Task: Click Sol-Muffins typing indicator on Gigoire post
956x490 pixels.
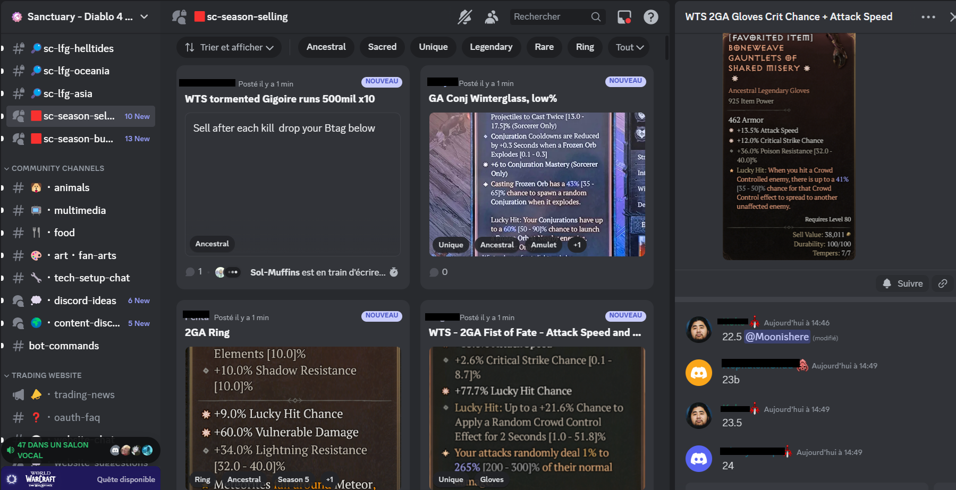Action: click(318, 272)
